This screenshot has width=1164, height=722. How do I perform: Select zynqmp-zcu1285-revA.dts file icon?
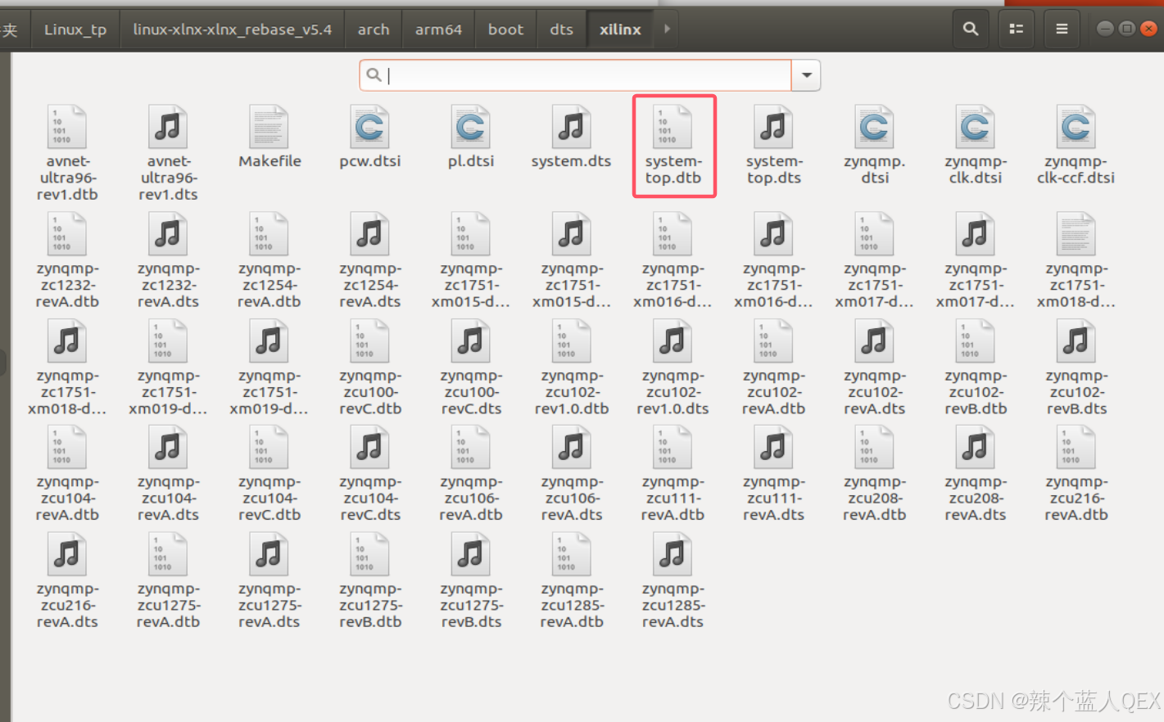pyautogui.click(x=673, y=554)
